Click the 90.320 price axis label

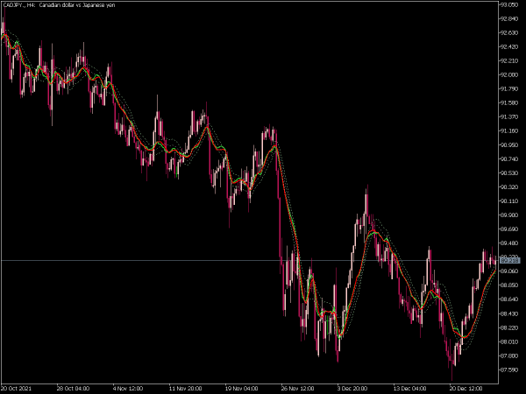tap(509, 187)
